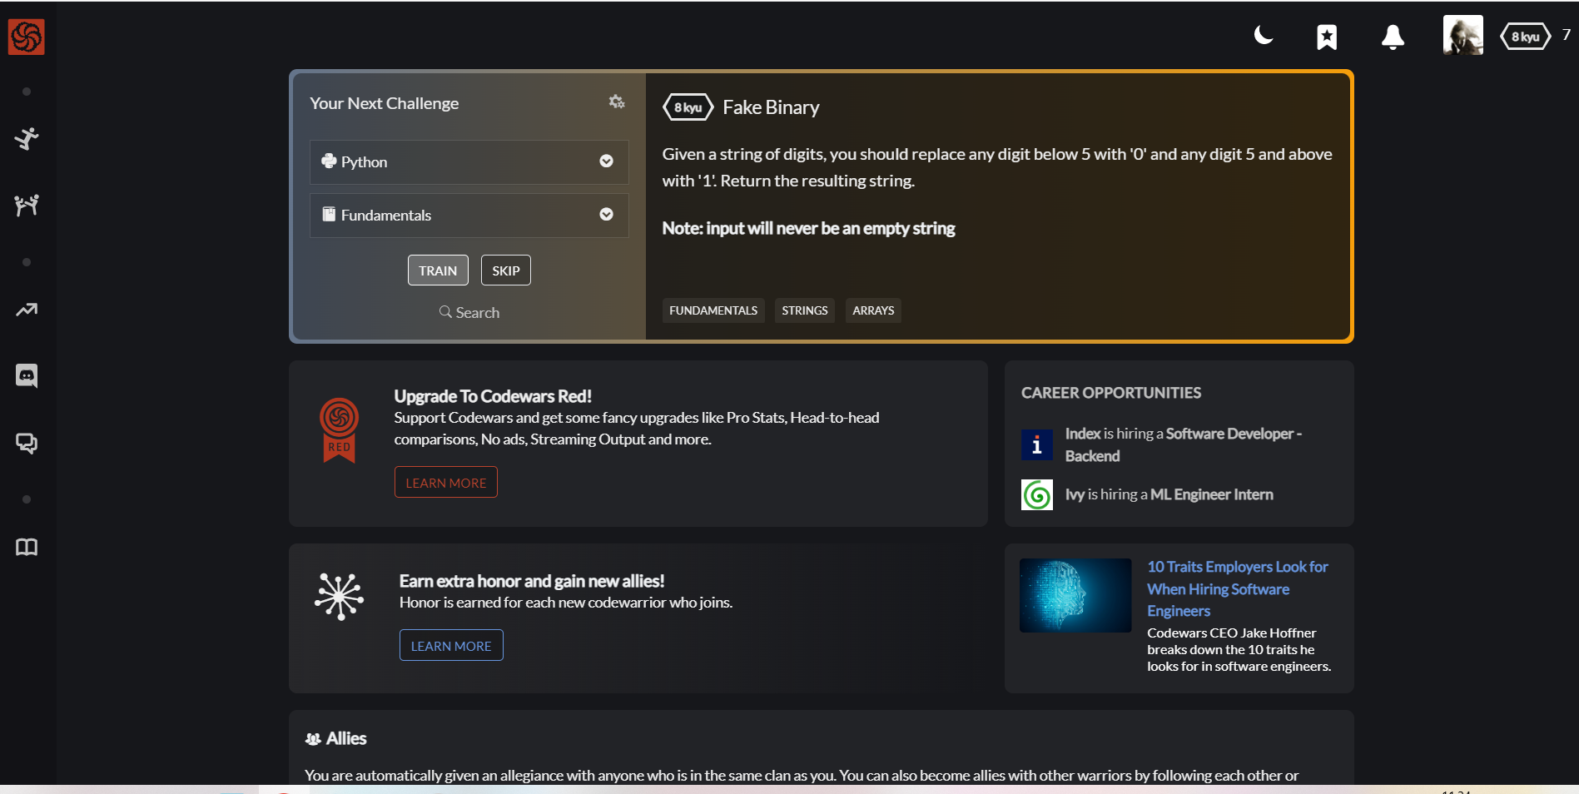Expand the Python language dropdown
This screenshot has height=794, width=1579.
[x=469, y=161]
